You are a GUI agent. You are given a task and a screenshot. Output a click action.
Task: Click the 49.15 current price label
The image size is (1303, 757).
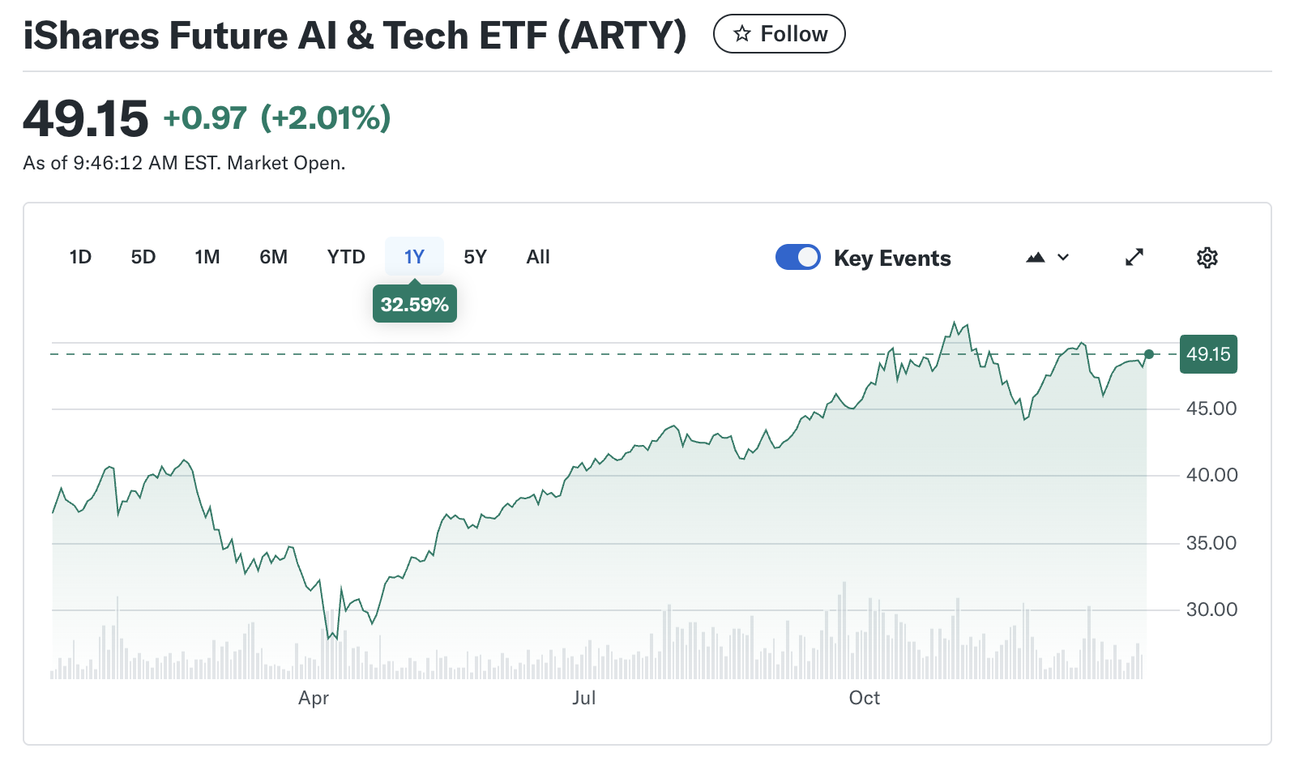pos(1208,354)
